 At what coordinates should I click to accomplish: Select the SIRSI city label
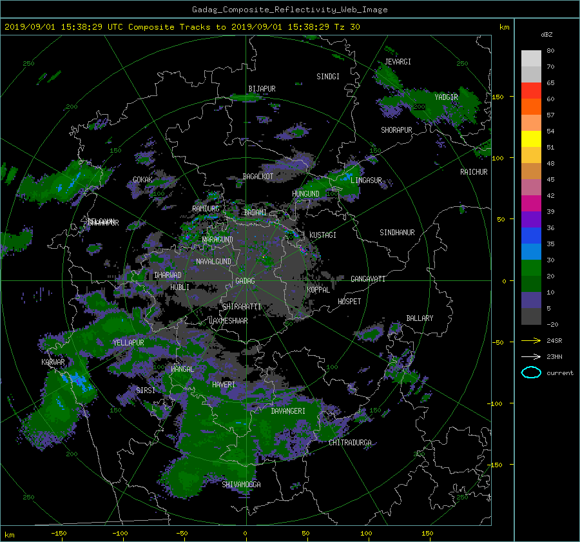[146, 391]
